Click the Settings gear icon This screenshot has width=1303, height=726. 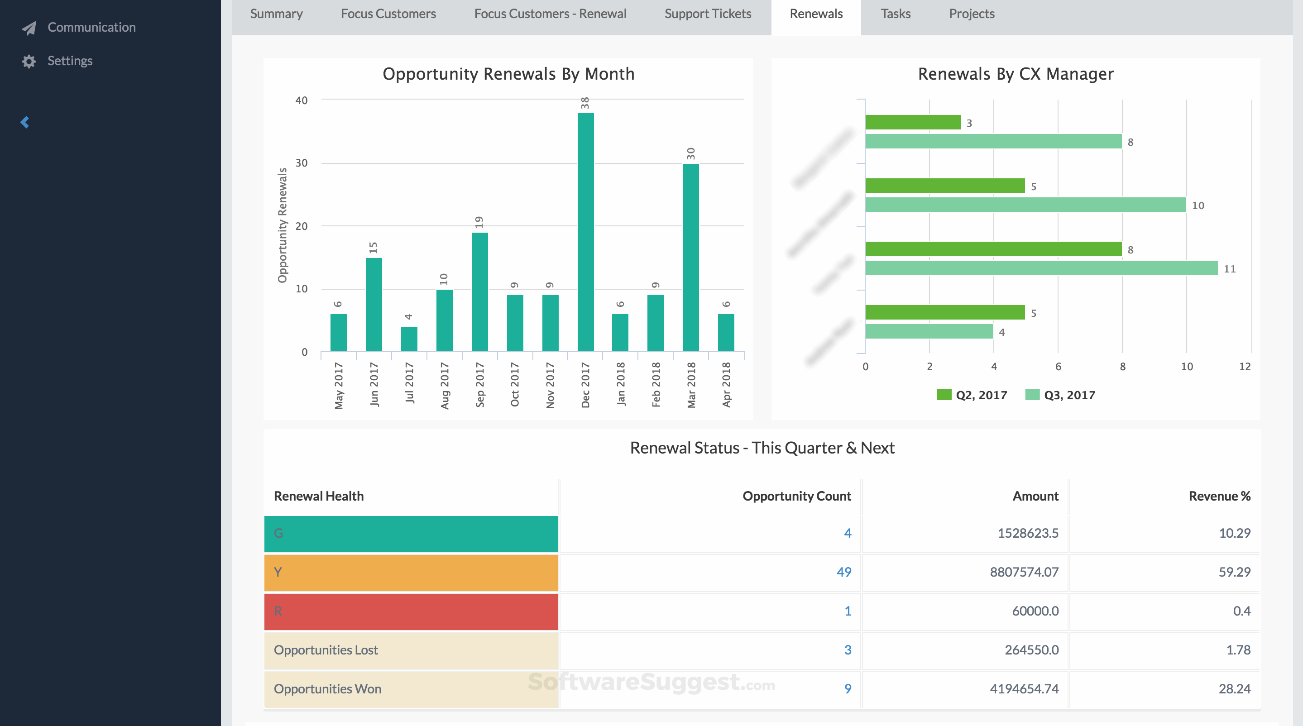pyautogui.click(x=29, y=61)
